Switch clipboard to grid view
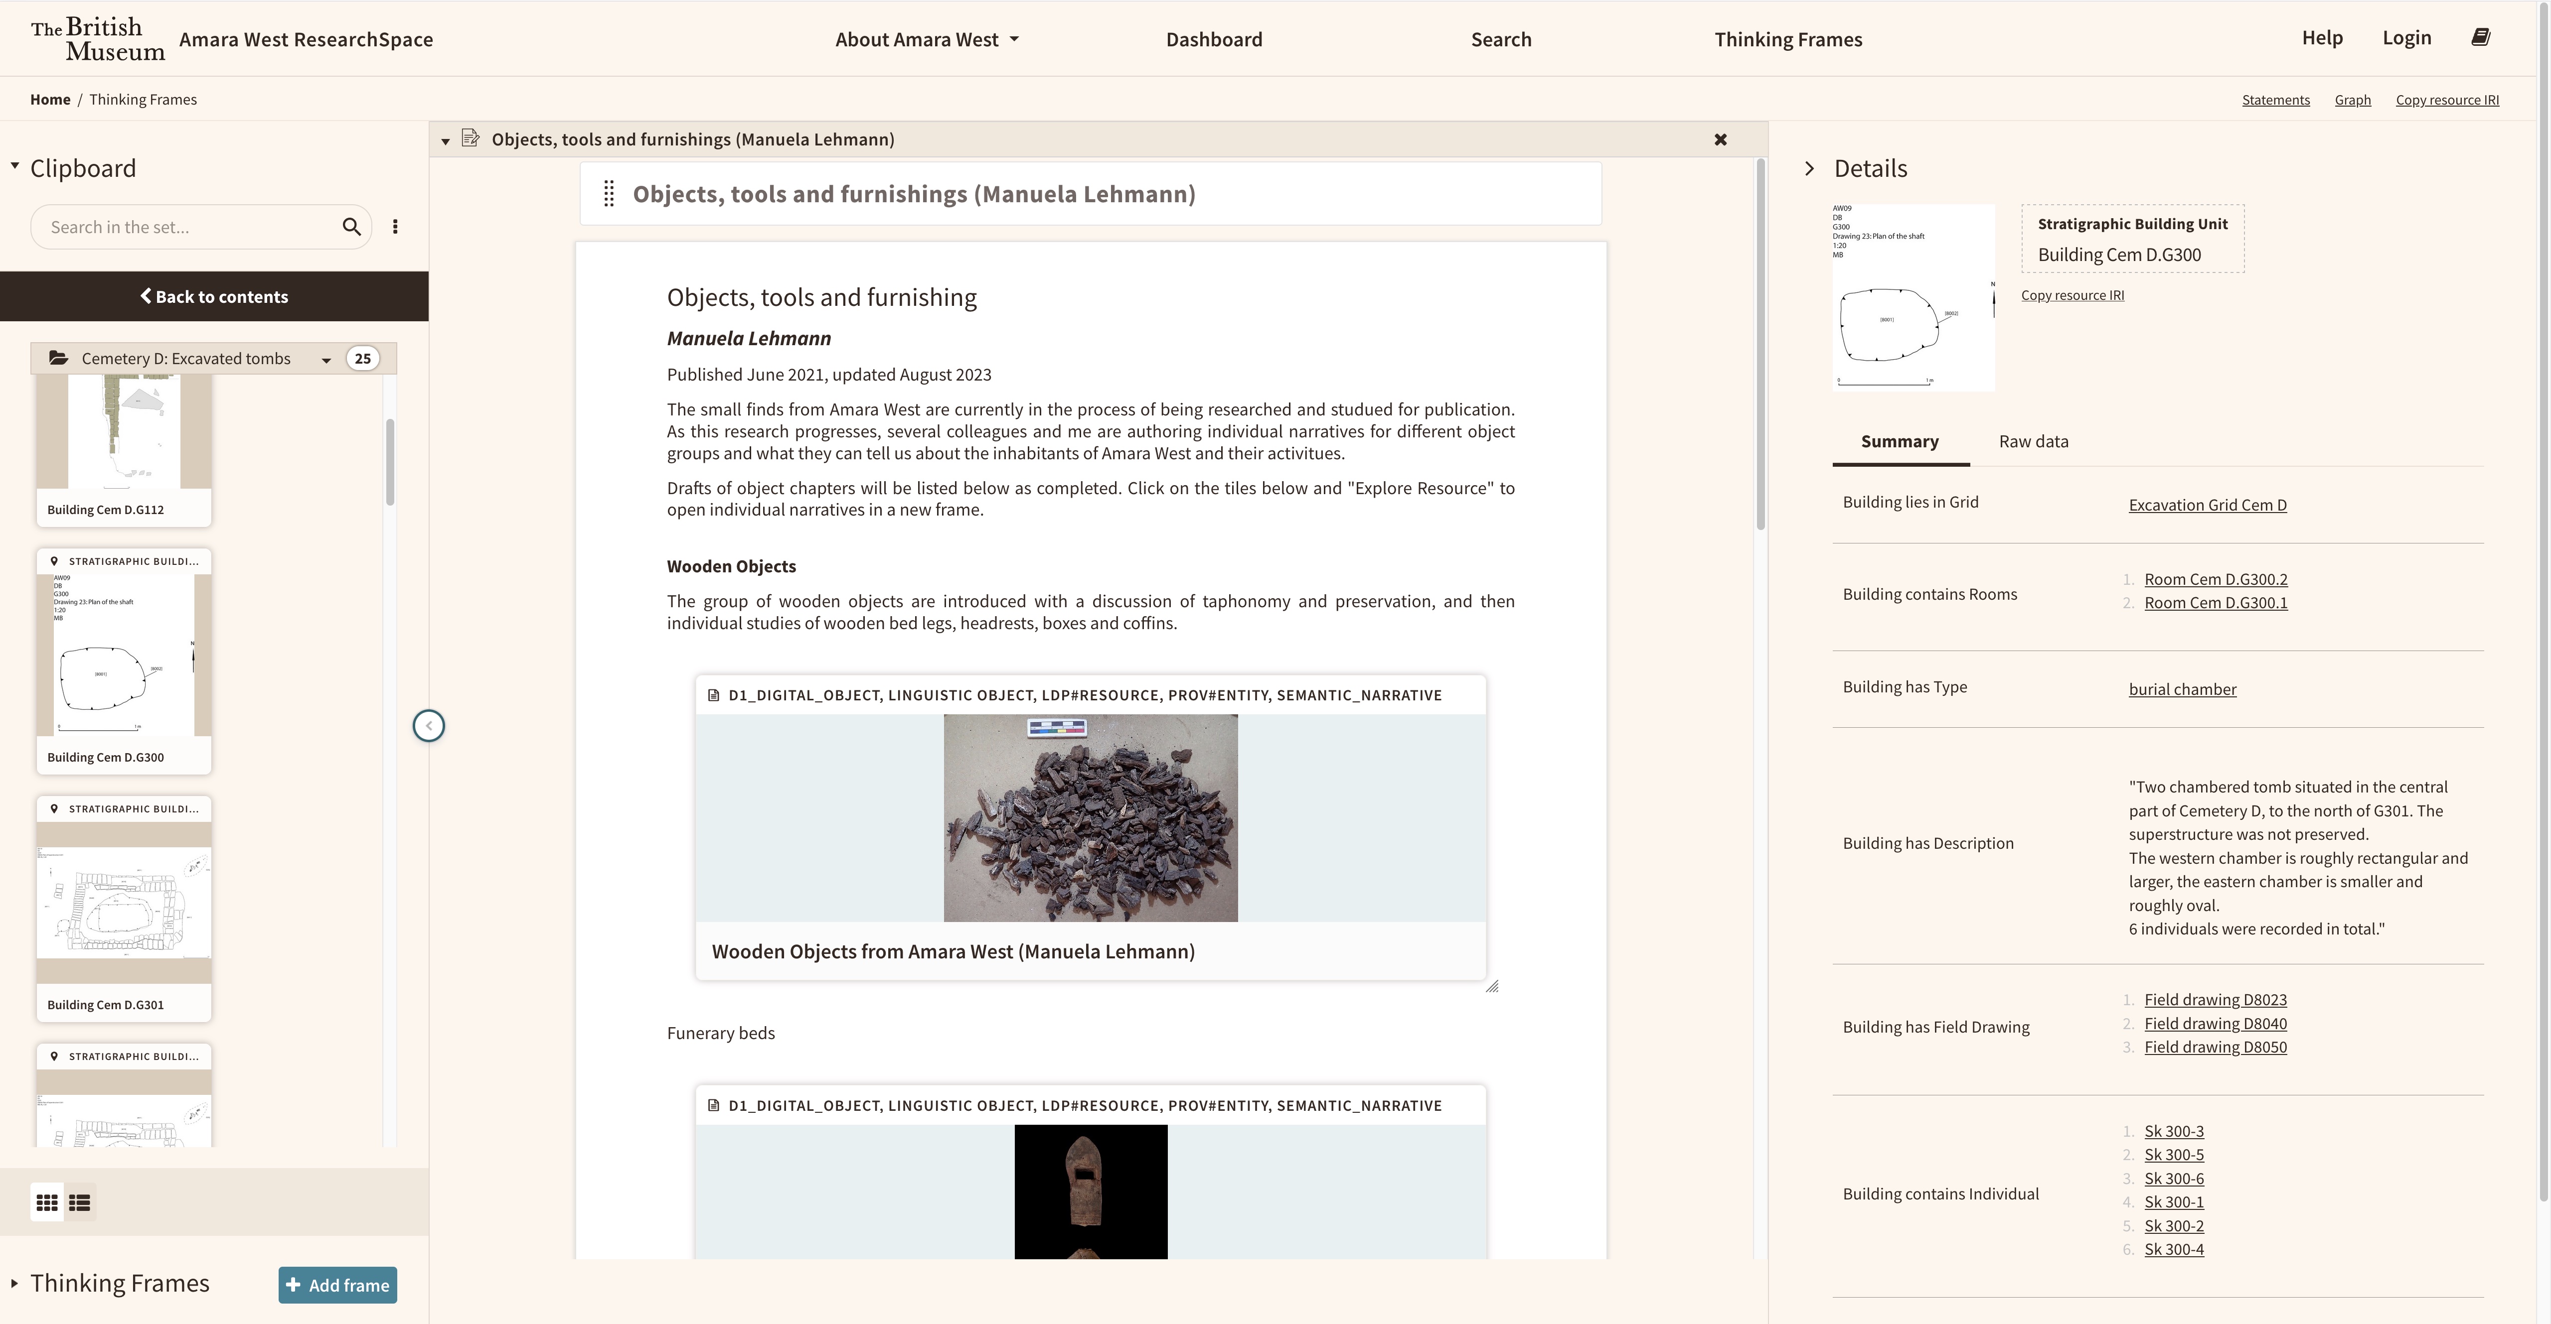 coord(46,1202)
